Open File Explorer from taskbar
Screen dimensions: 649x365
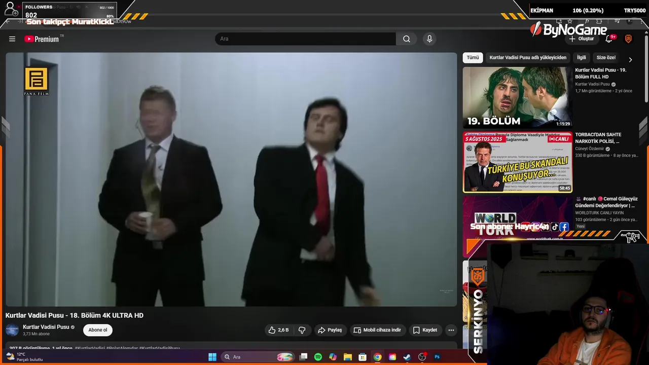tap(347, 357)
